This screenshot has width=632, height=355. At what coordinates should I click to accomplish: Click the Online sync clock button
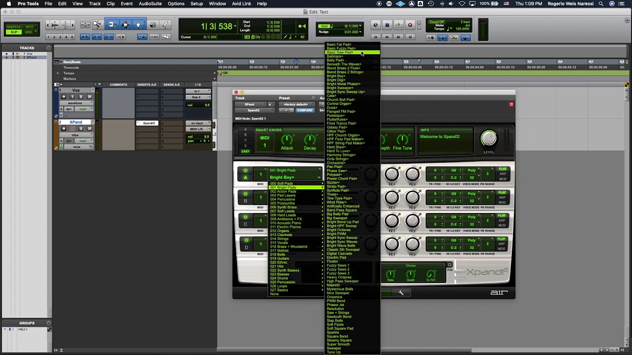click(x=376, y=25)
